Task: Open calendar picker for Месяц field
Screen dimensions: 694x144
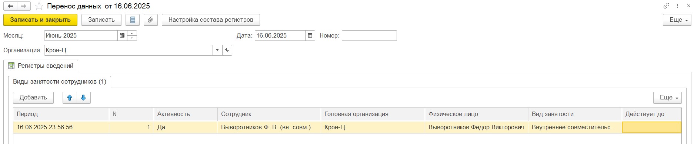Action: 122,36
